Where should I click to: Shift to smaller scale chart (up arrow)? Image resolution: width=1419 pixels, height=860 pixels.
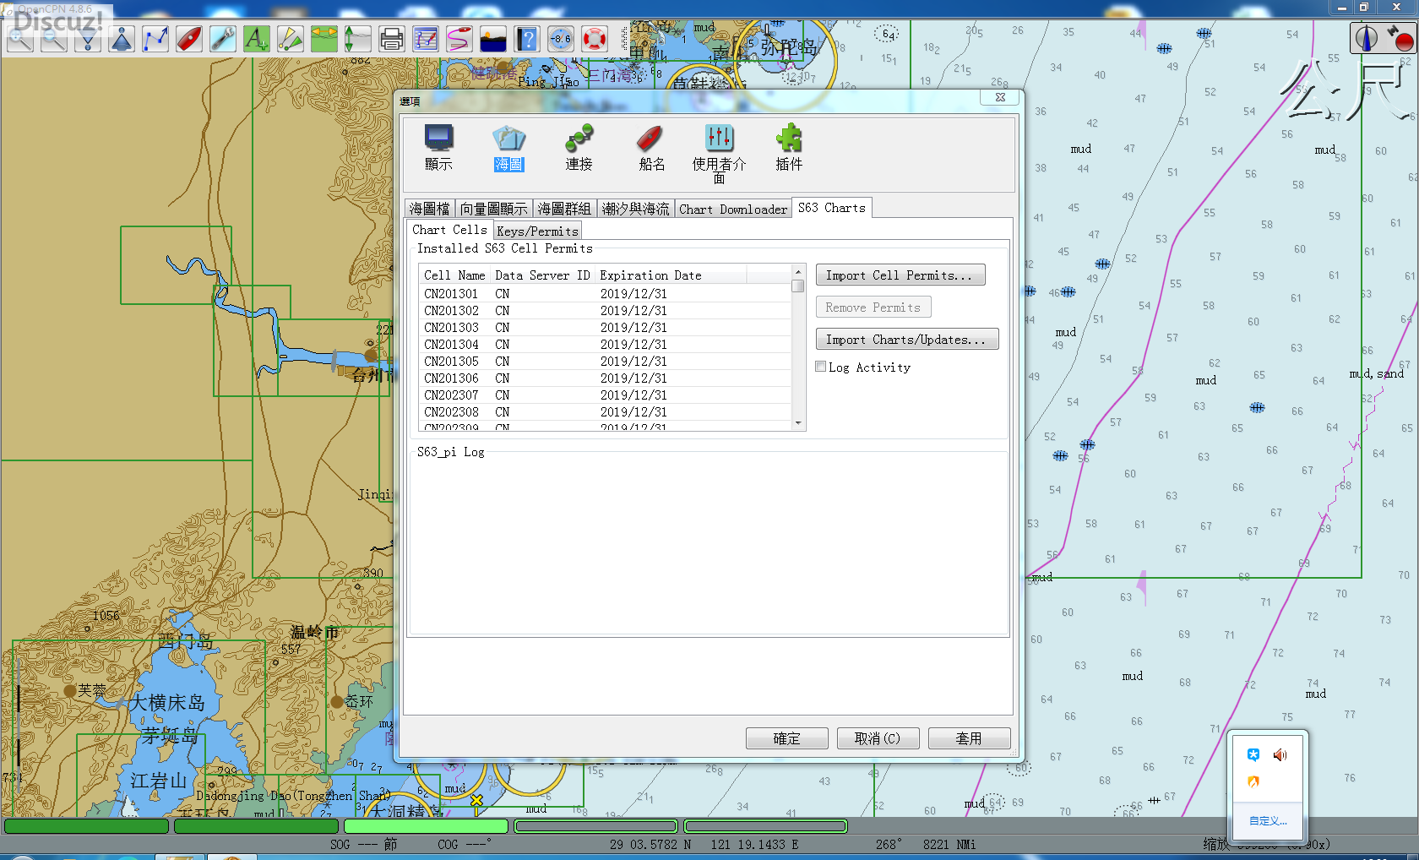pyautogui.click(x=122, y=39)
